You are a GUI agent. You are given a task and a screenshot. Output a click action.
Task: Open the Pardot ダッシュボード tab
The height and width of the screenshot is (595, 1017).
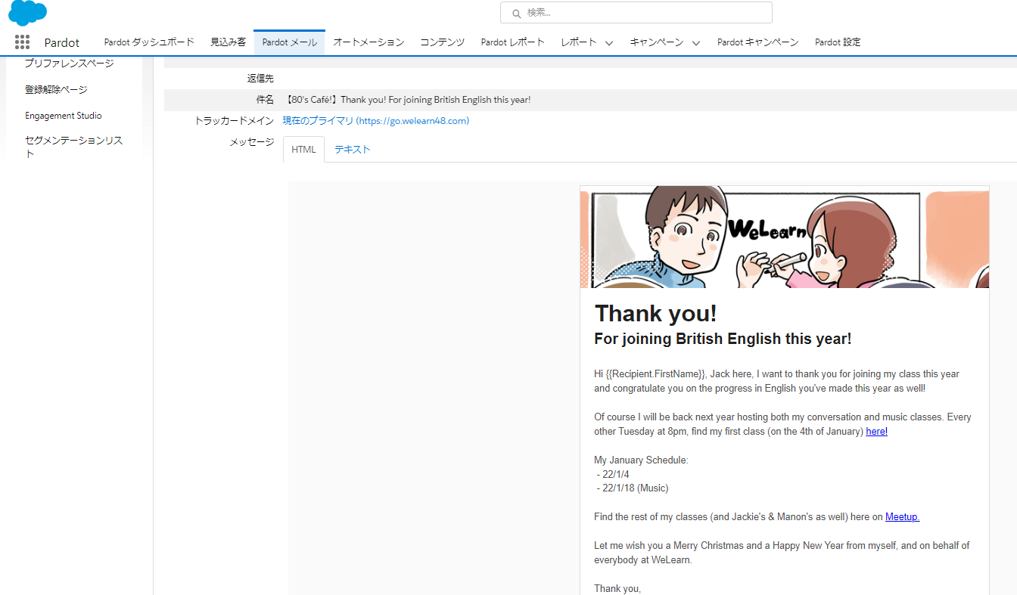click(x=148, y=42)
